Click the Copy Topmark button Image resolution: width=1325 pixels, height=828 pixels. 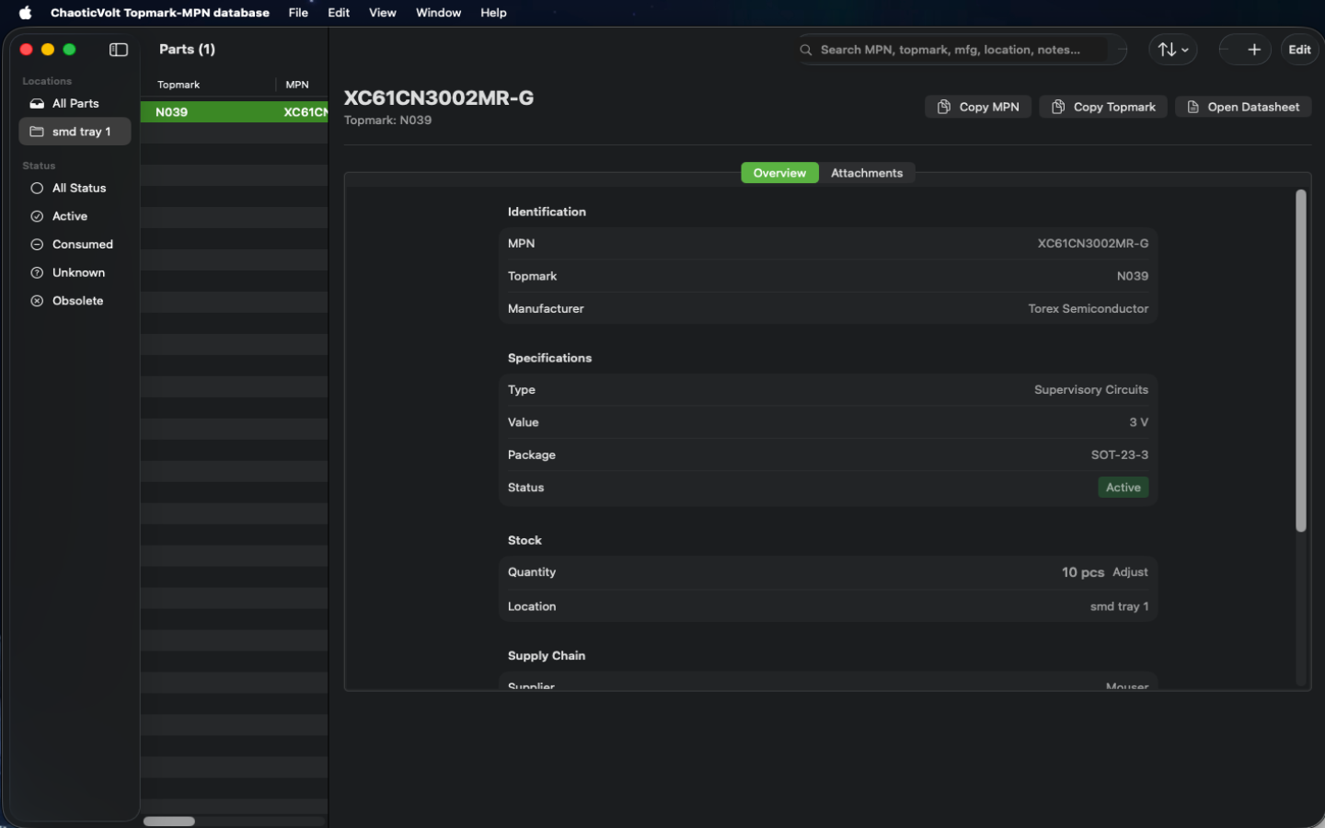[x=1103, y=107]
